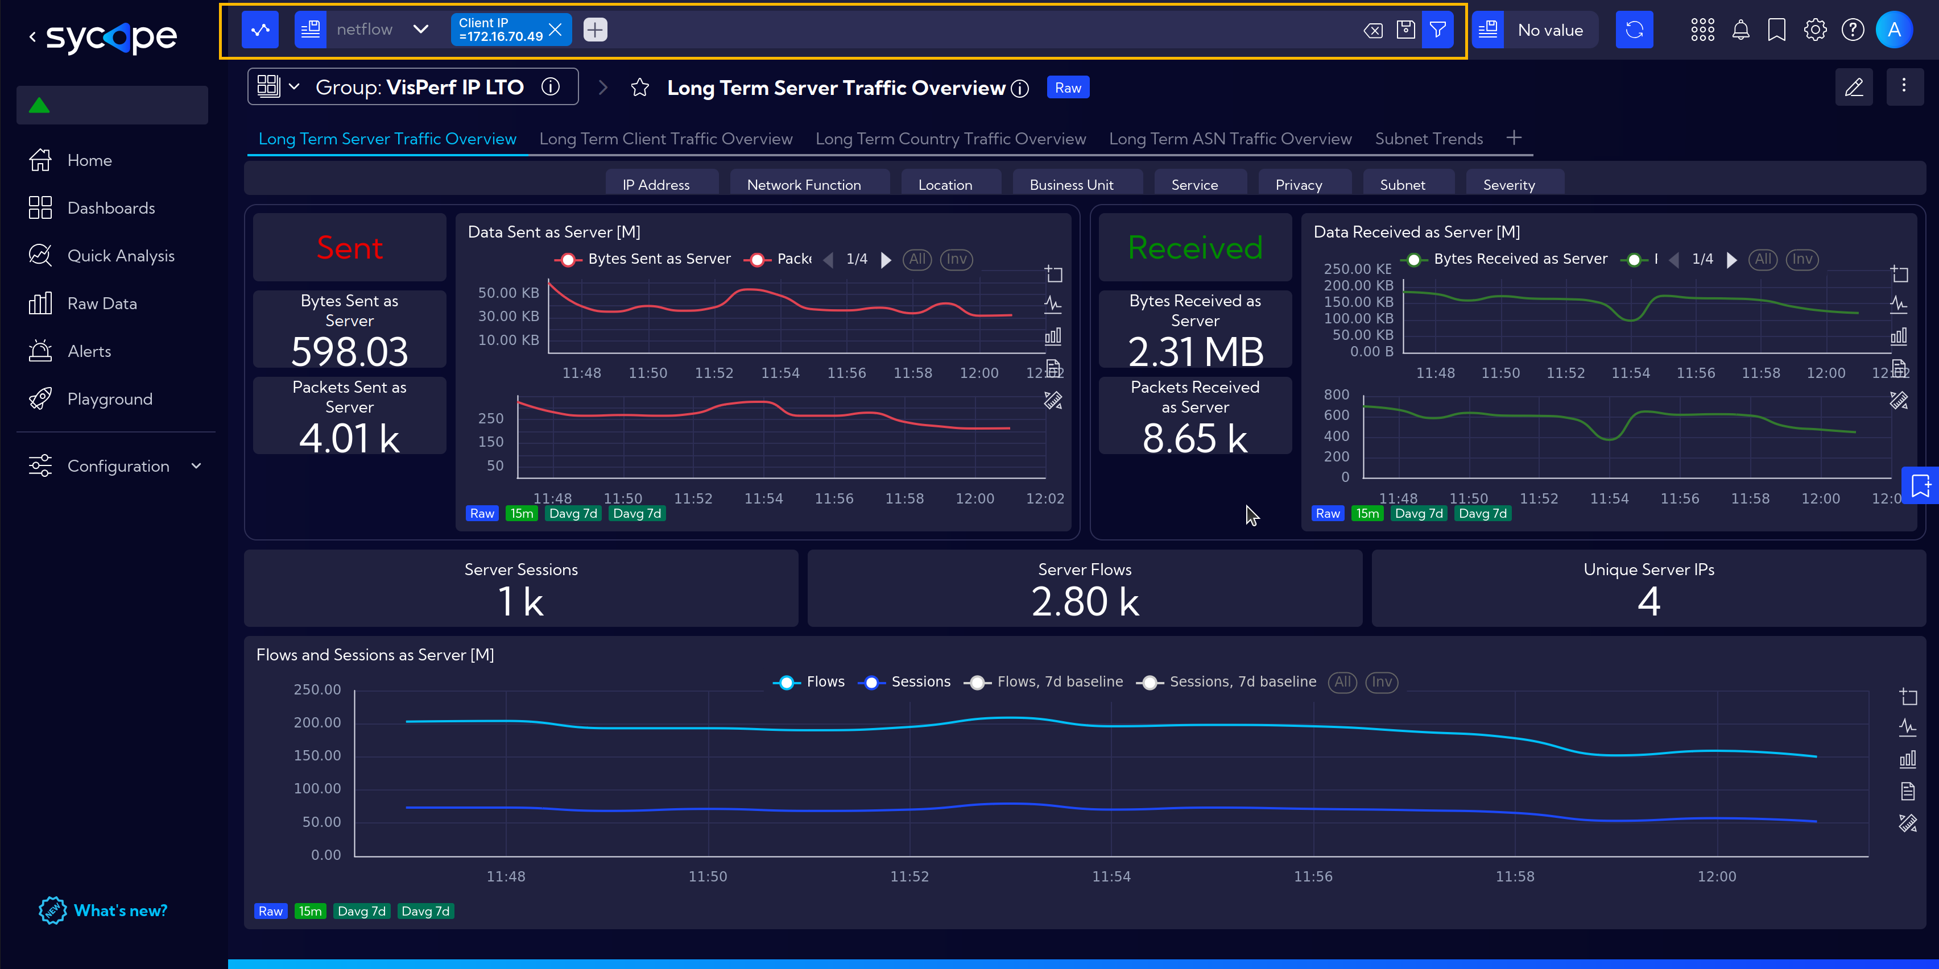Switch Data Sent chart to line view
This screenshot has width=1939, height=969.
(1053, 304)
